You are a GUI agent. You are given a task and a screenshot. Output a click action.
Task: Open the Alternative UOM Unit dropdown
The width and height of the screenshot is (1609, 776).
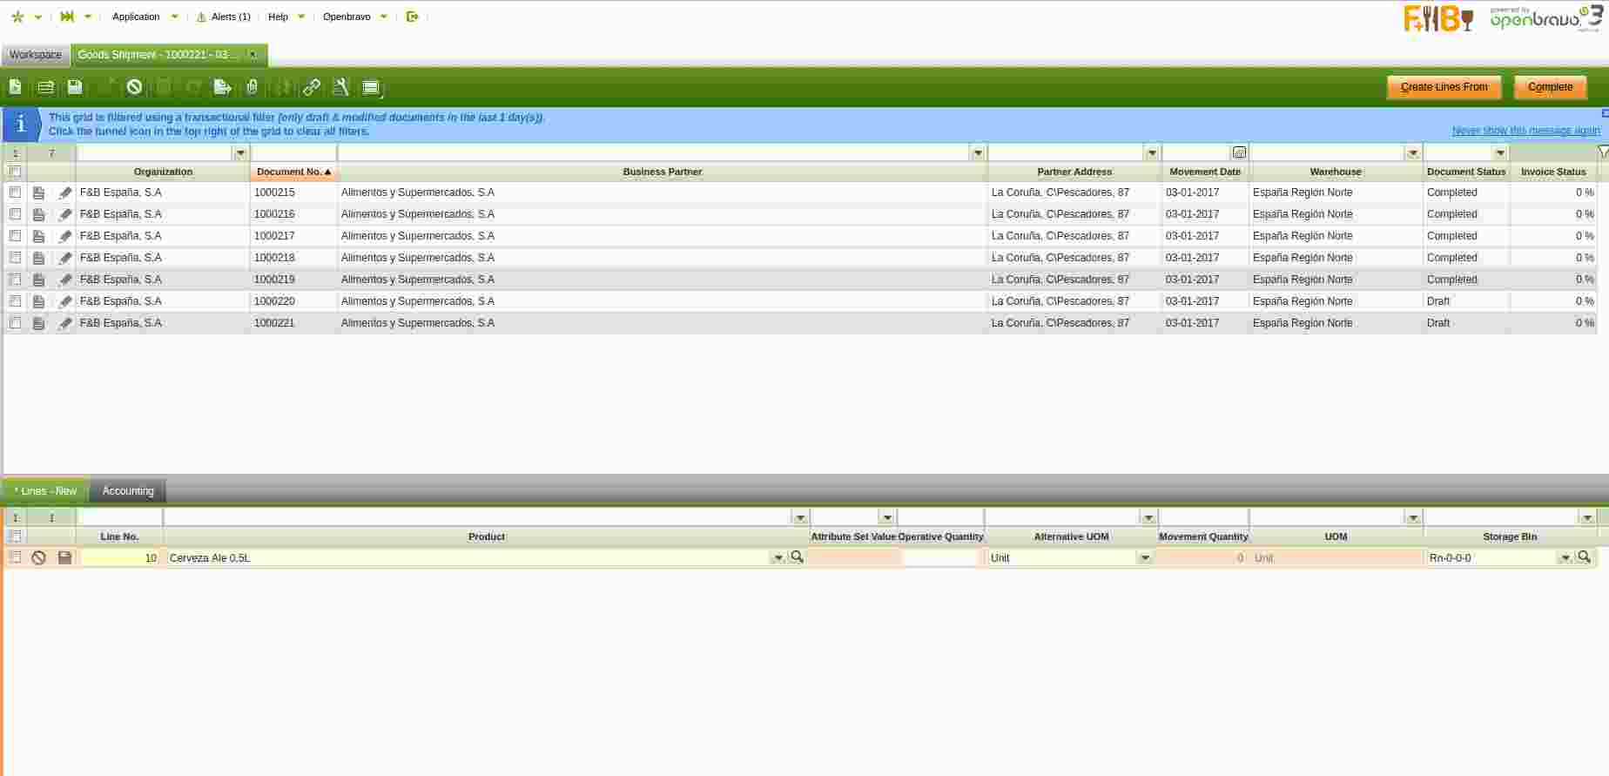(1145, 557)
